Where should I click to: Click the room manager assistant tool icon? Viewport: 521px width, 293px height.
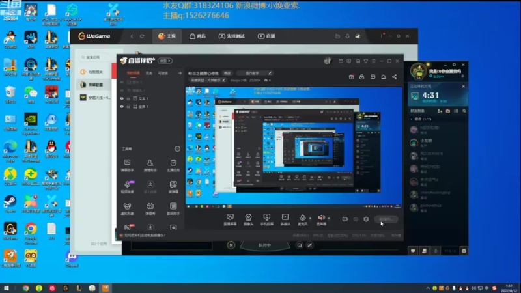(x=150, y=162)
